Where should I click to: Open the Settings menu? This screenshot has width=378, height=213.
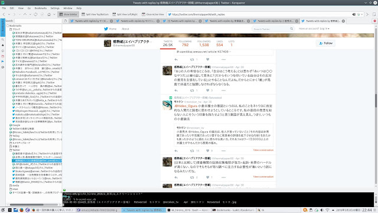point(55,8)
